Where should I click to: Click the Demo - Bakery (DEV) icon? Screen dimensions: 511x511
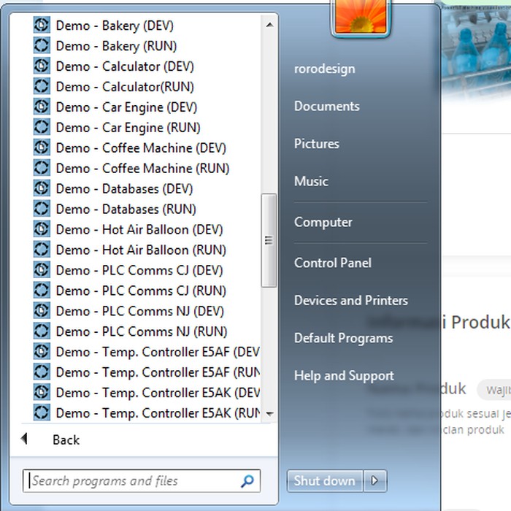pyautogui.click(x=42, y=26)
